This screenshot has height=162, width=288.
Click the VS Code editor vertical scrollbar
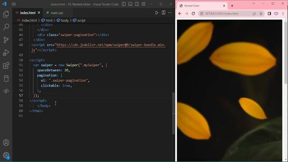pos(173,113)
